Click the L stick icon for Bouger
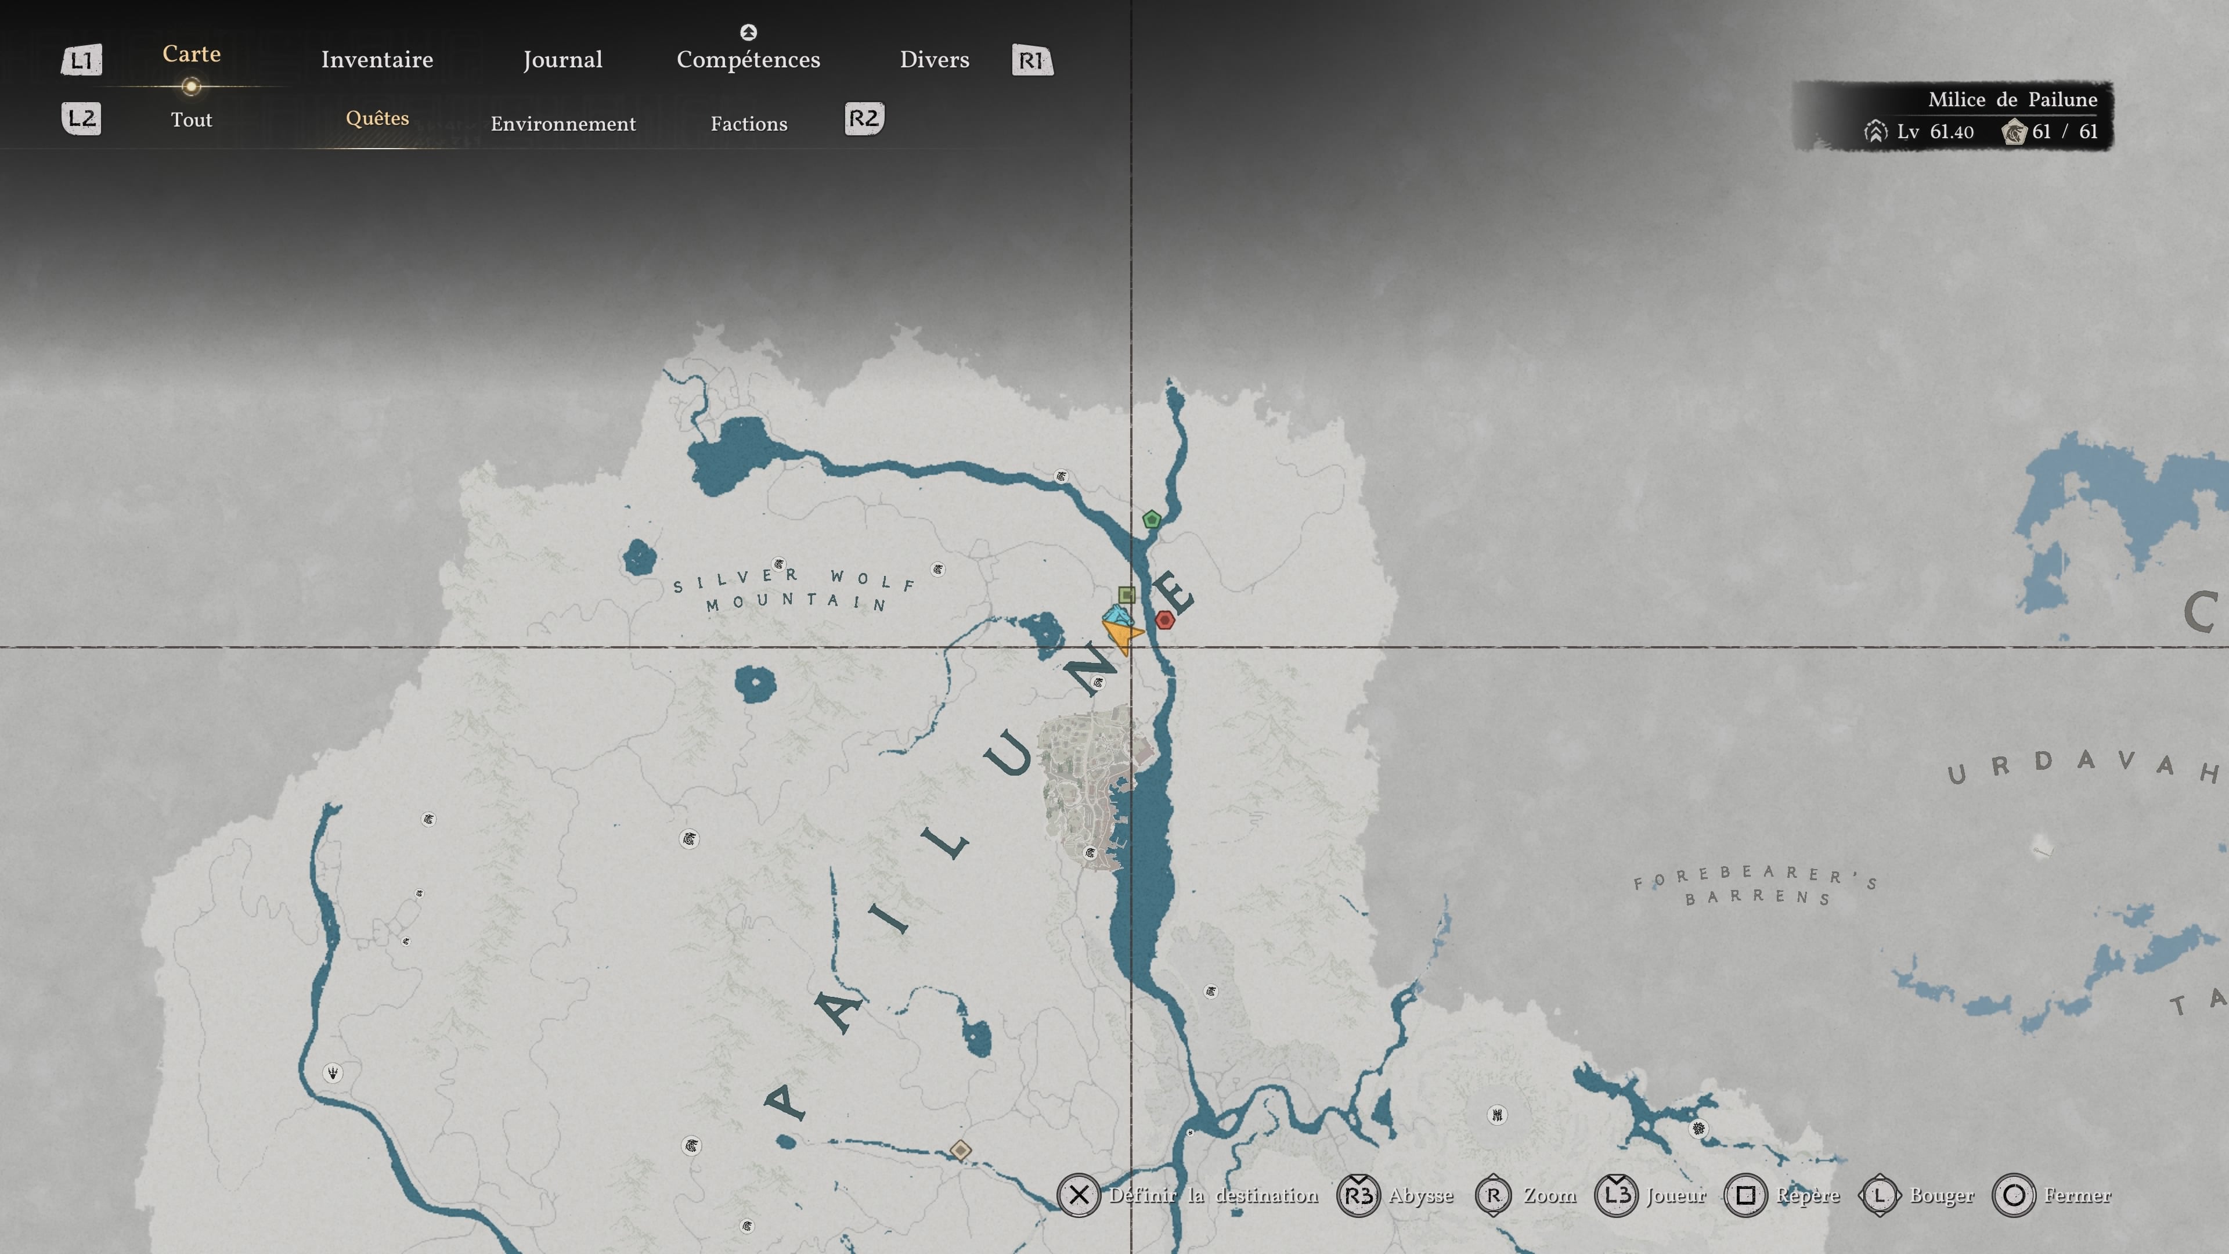The height and width of the screenshot is (1254, 2229). pos(1880,1195)
